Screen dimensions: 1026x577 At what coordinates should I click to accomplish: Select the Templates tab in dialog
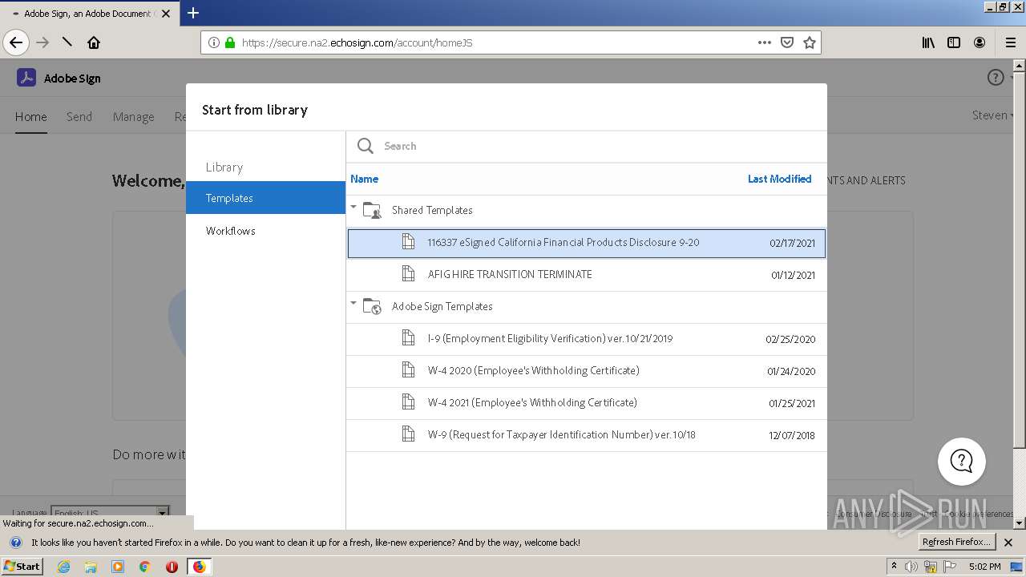pos(265,198)
